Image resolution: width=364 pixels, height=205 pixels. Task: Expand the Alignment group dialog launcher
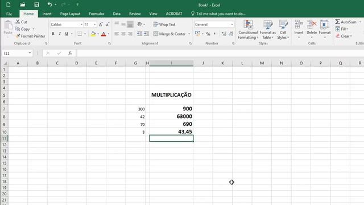click(191, 43)
